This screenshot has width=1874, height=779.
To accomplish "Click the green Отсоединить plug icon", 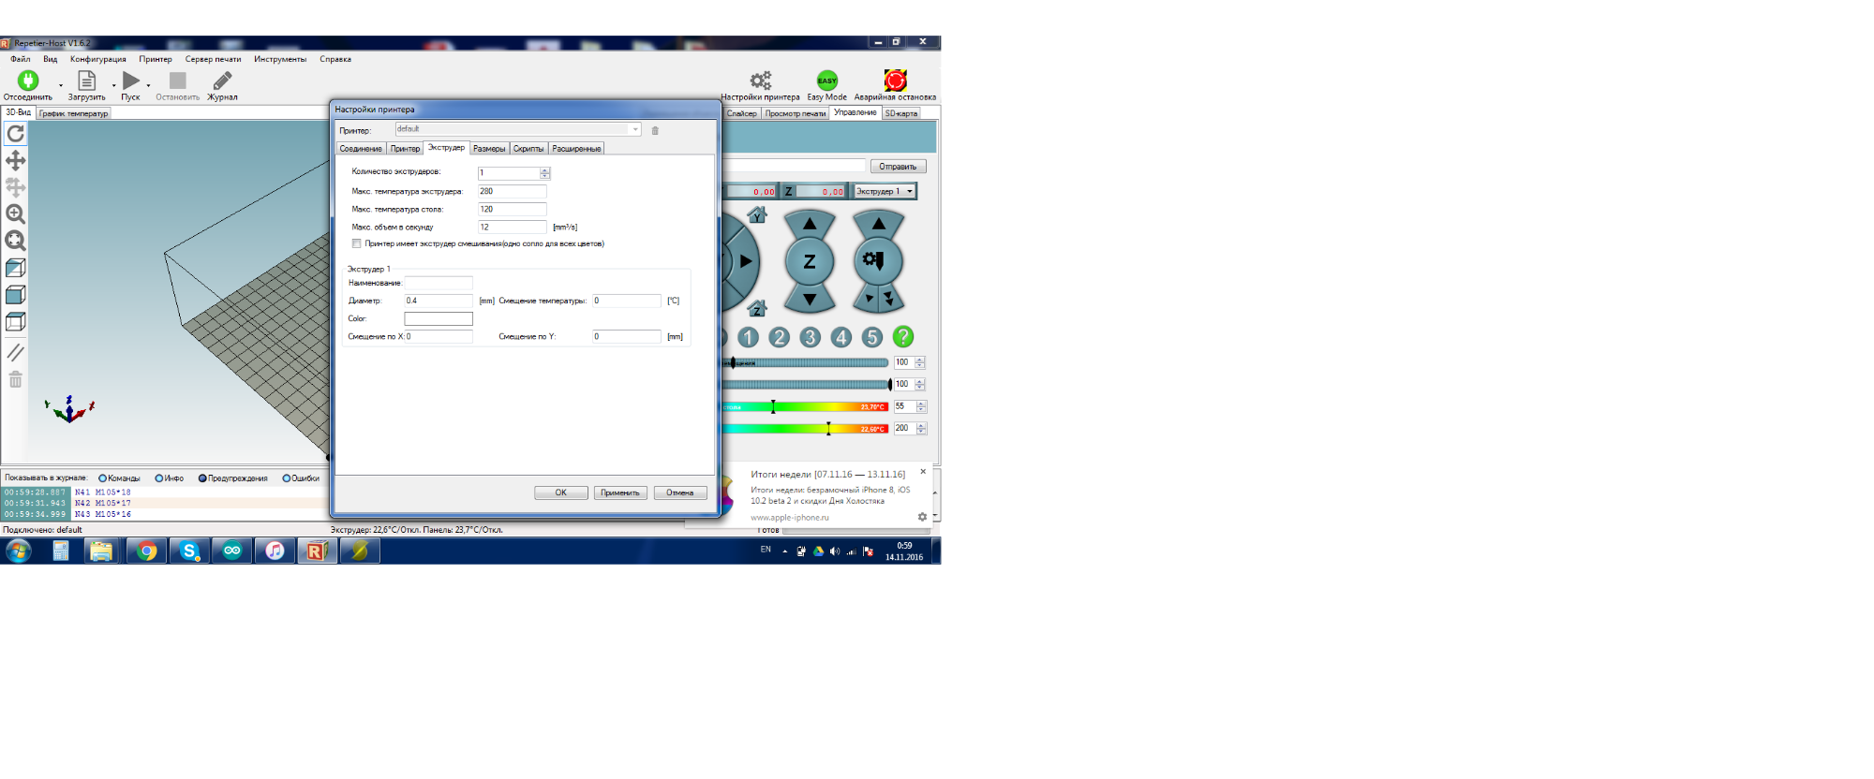I will pos(28,81).
